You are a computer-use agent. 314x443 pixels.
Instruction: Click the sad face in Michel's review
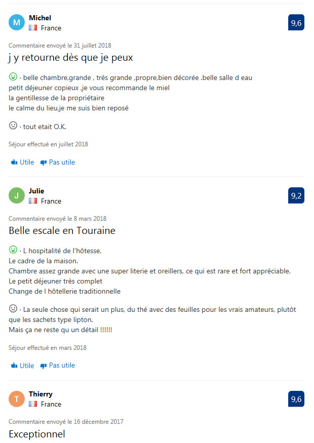[x=13, y=125]
